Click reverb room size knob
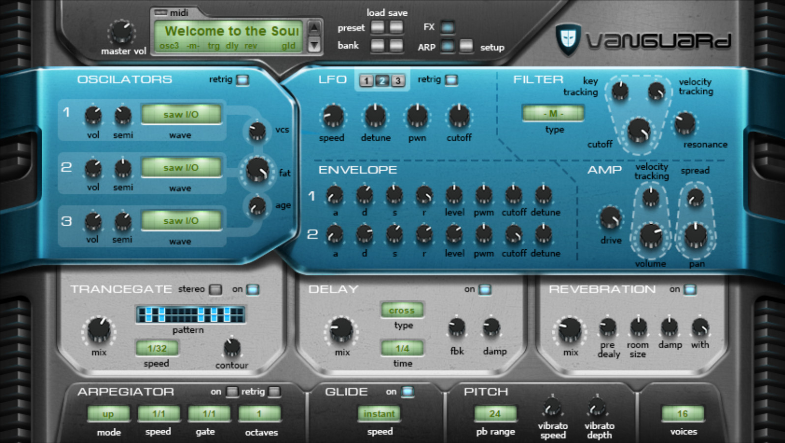This screenshot has height=443, width=785. click(638, 327)
